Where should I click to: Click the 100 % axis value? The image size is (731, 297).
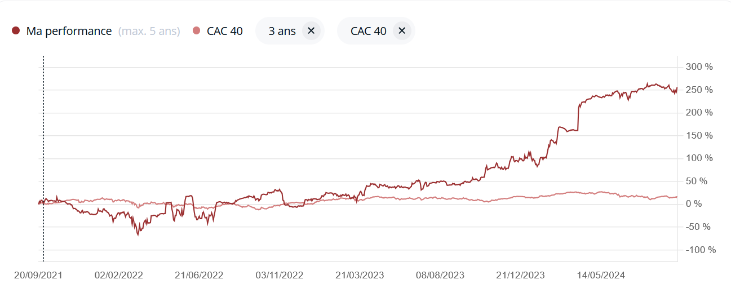699,158
